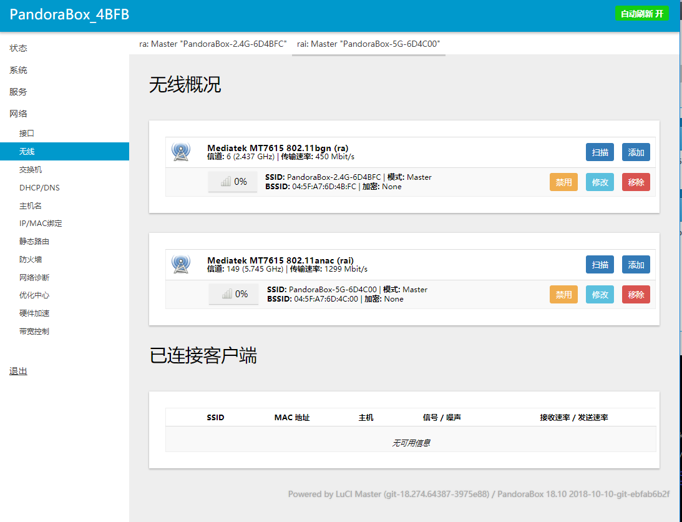
Task: Remove the 5G wireless network
Action: [636, 295]
